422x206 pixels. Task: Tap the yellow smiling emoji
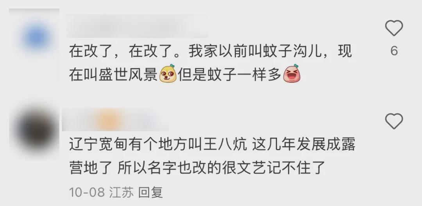(168, 73)
